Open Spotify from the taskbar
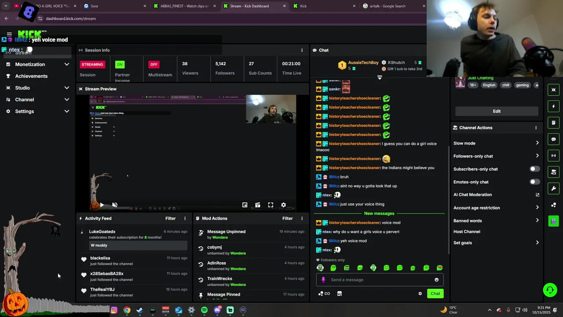 pyautogui.click(x=204, y=310)
